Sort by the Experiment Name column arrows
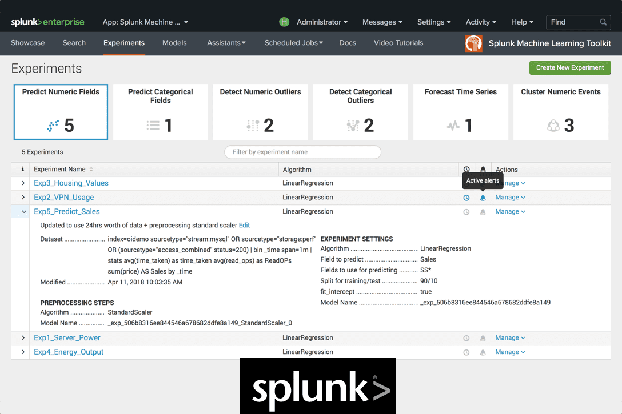622x414 pixels. click(91, 170)
